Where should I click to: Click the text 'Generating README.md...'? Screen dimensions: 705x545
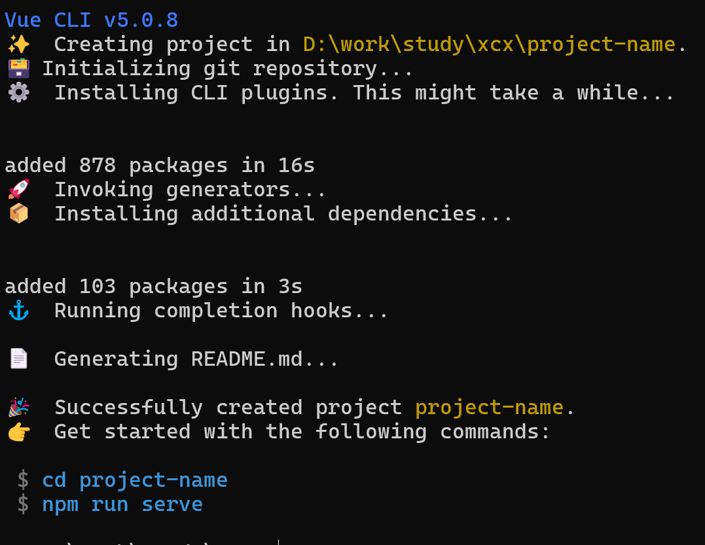pos(196,359)
